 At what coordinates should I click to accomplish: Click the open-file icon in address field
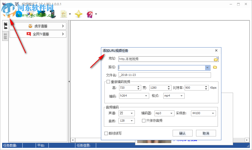click(x=216, y=59)
